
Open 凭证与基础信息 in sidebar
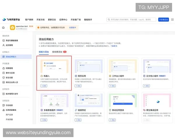12,41
